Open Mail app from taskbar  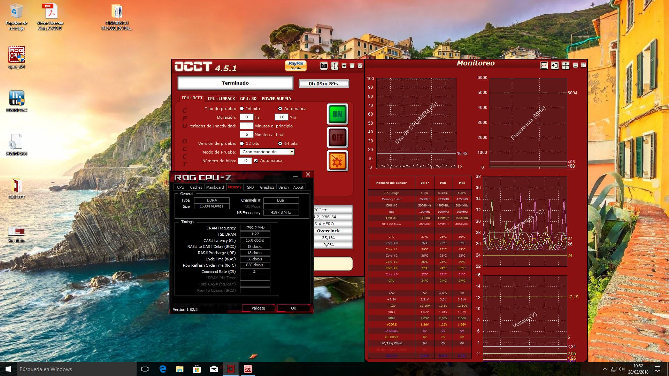click(214, 369)
